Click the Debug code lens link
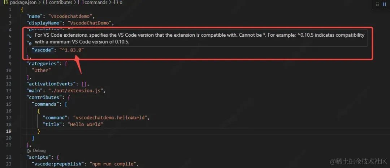Screen dimensions: 390x168 point(39,151)
